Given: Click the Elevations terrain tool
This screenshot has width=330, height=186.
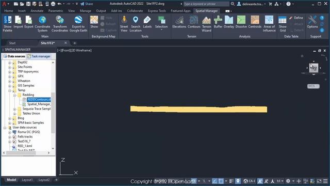Looking at the screenshot, I should (179, 22).
